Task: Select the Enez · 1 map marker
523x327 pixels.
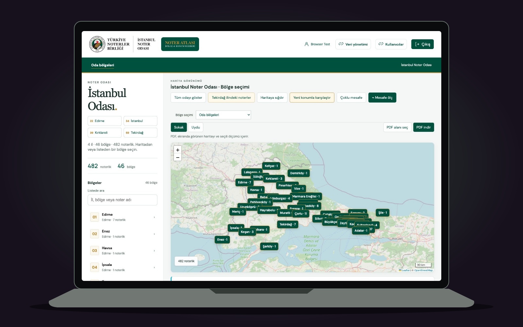Action: [x=222, y=239]
